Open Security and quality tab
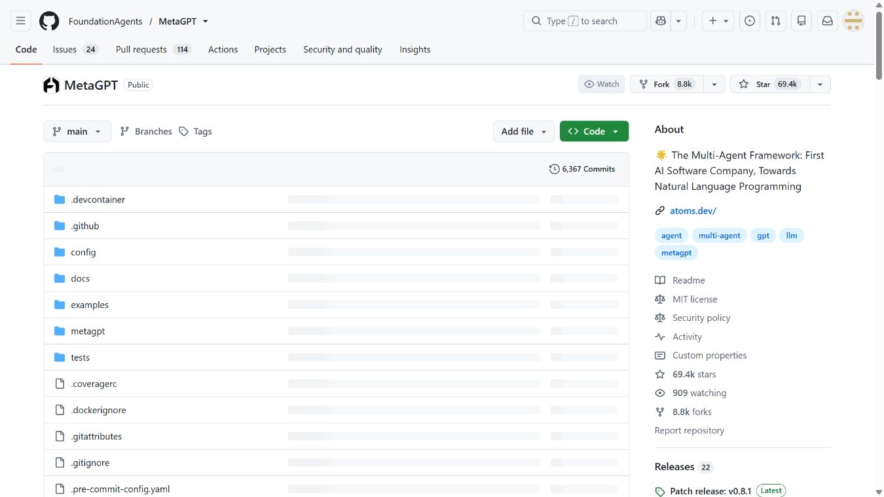 click(x=342, y=50)
